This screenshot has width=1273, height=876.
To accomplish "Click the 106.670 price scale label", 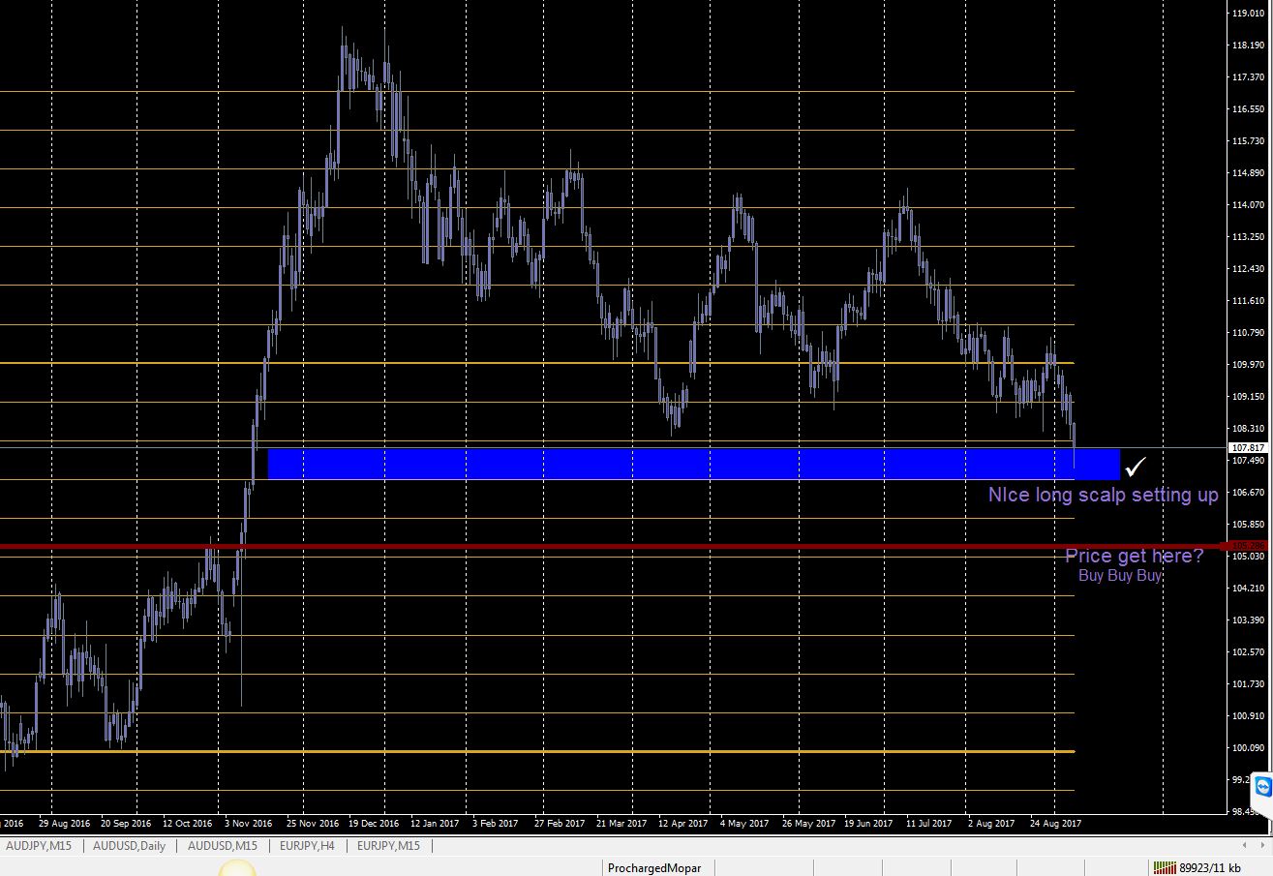I will click(x=1249, y=493).
